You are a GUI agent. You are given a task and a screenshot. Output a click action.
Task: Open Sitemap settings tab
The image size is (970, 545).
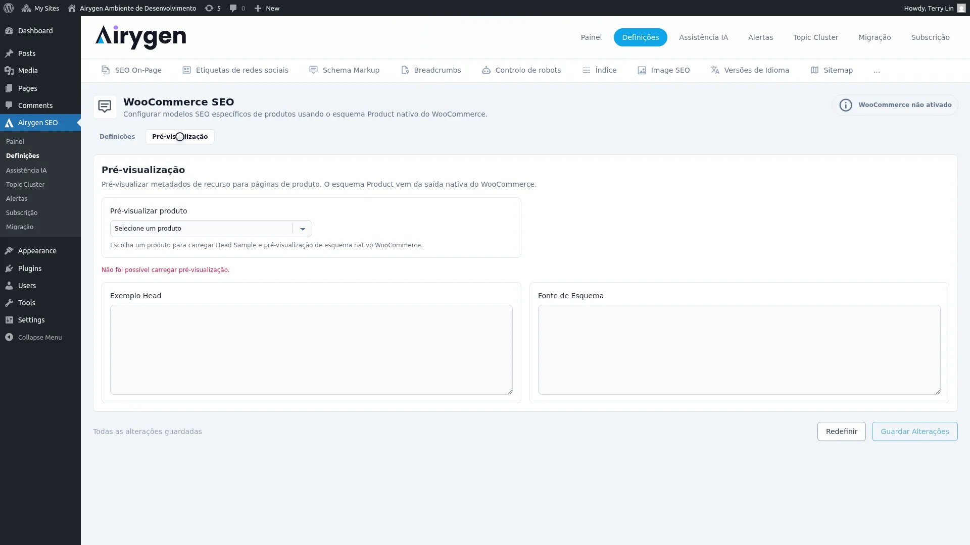832,70
